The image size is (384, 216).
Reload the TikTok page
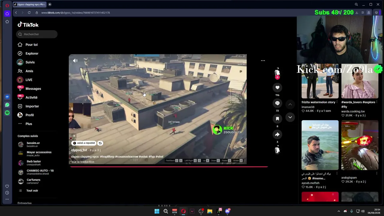coord(29,13)
